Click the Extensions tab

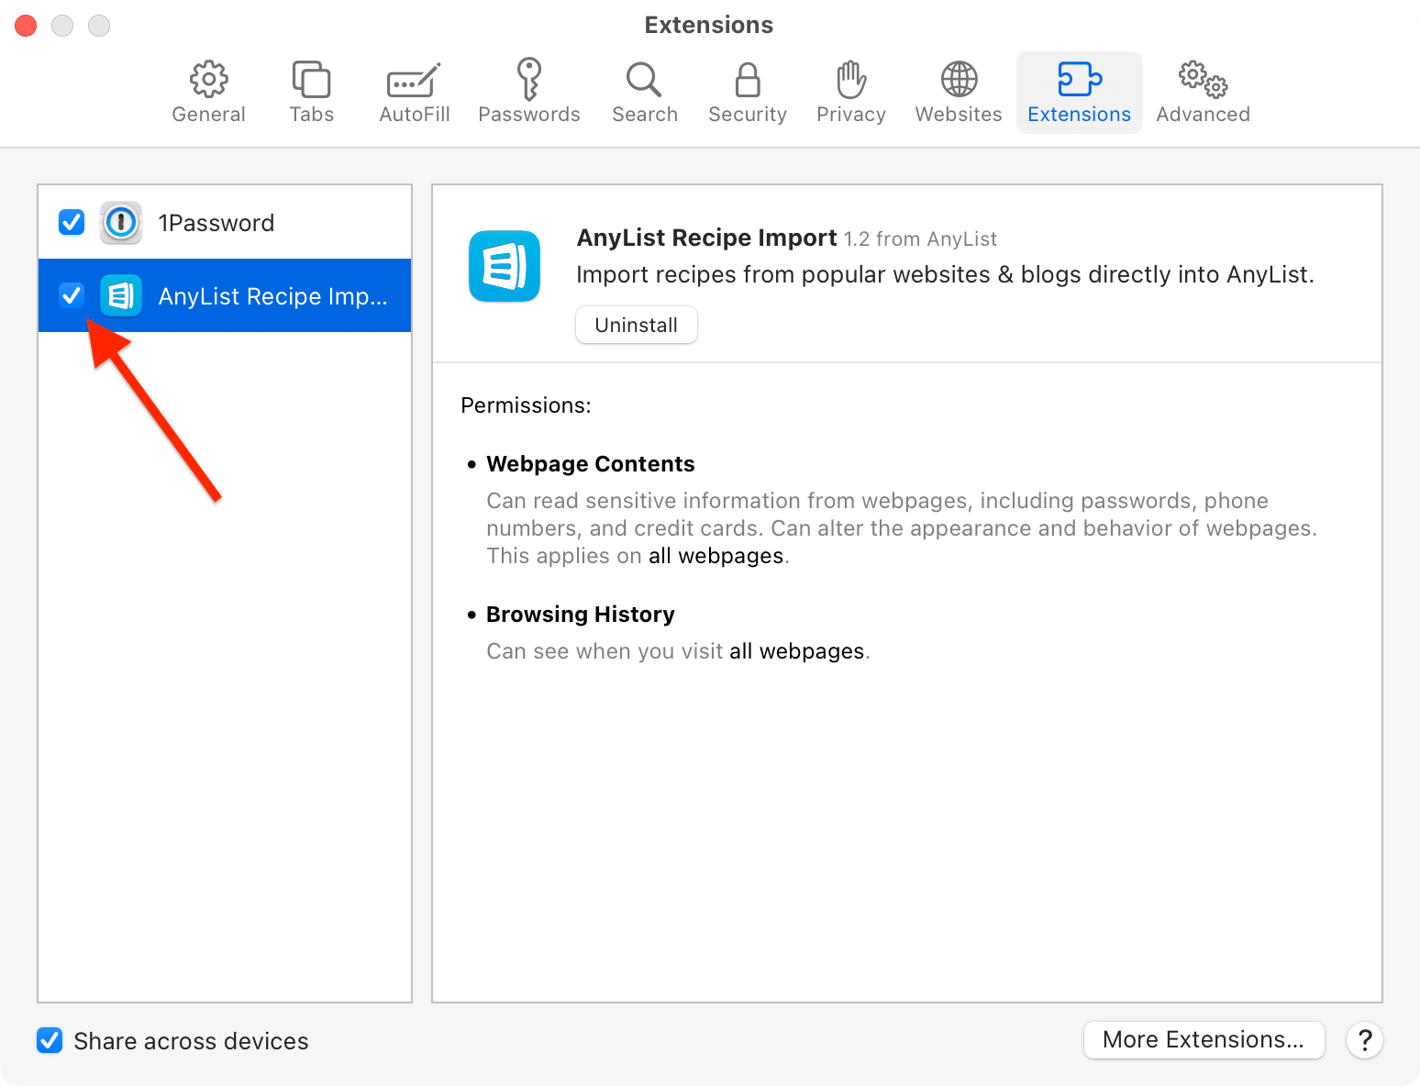1079,92
